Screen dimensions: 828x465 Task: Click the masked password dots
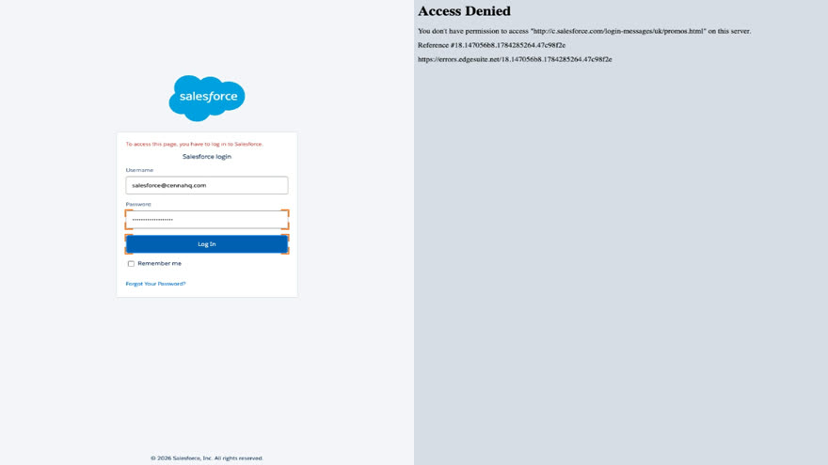click(152, 220)
